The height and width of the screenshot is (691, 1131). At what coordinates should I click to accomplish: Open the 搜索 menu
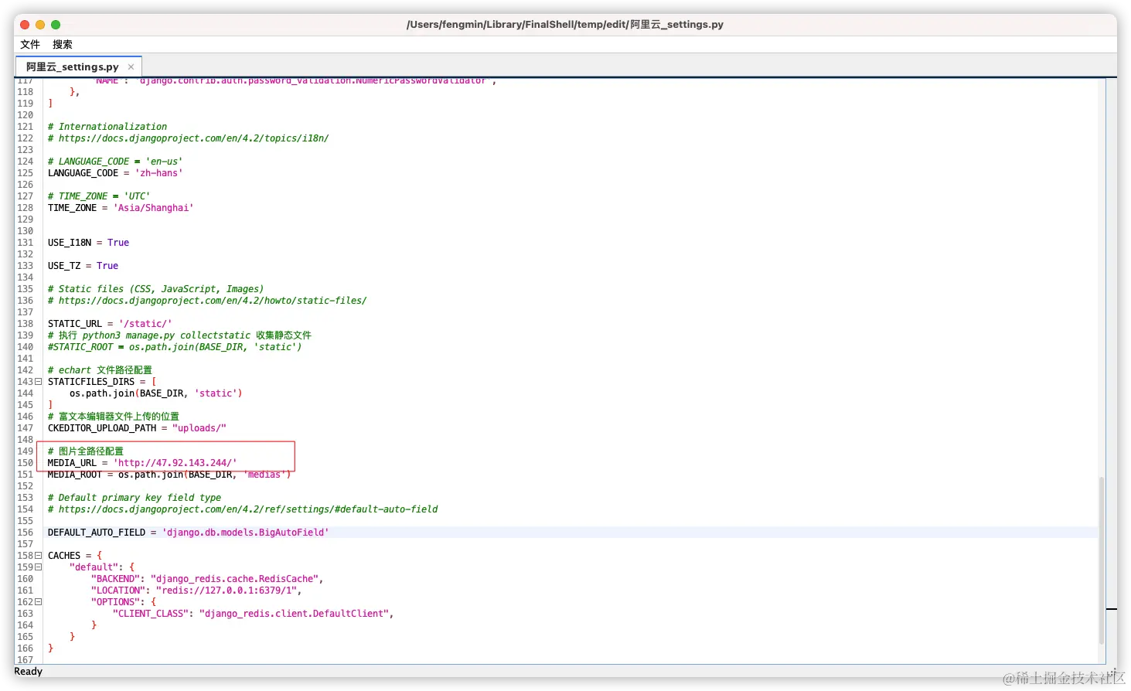click(x=63, y=44)
